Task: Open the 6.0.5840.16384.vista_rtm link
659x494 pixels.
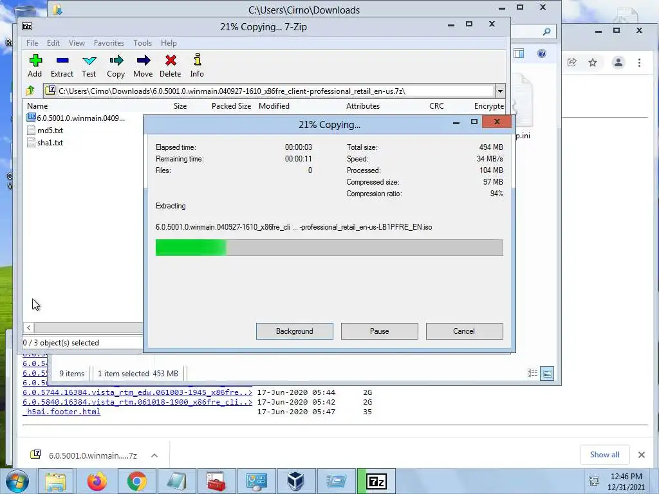Action: coord(138,402)
